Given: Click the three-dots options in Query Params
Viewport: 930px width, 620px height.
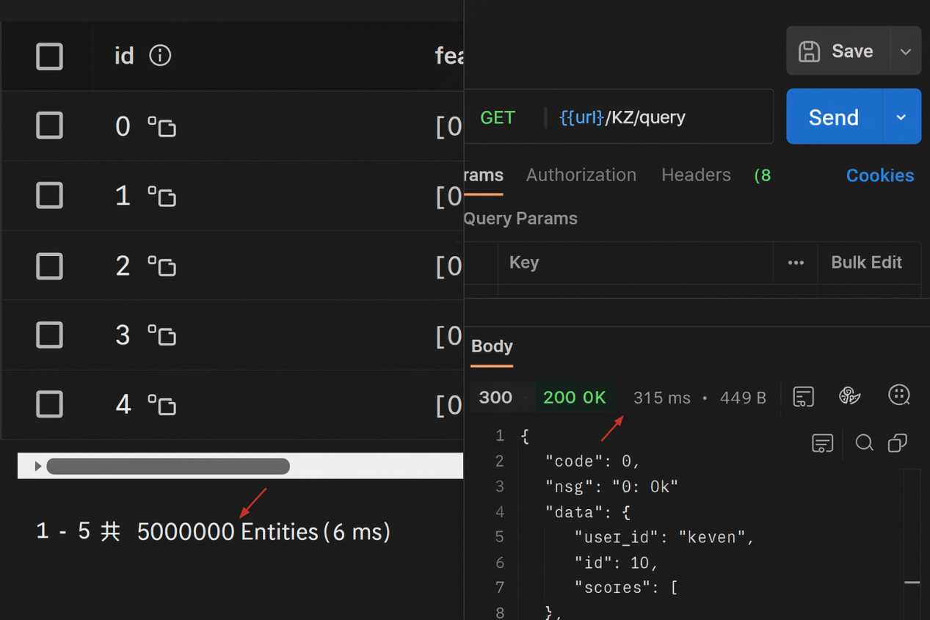Looking at the screenshot, I should [x=796, y=263].
